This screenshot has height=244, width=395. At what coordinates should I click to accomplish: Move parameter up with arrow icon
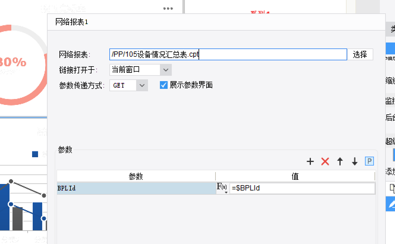pyautogui.click(x=340, y=161)
